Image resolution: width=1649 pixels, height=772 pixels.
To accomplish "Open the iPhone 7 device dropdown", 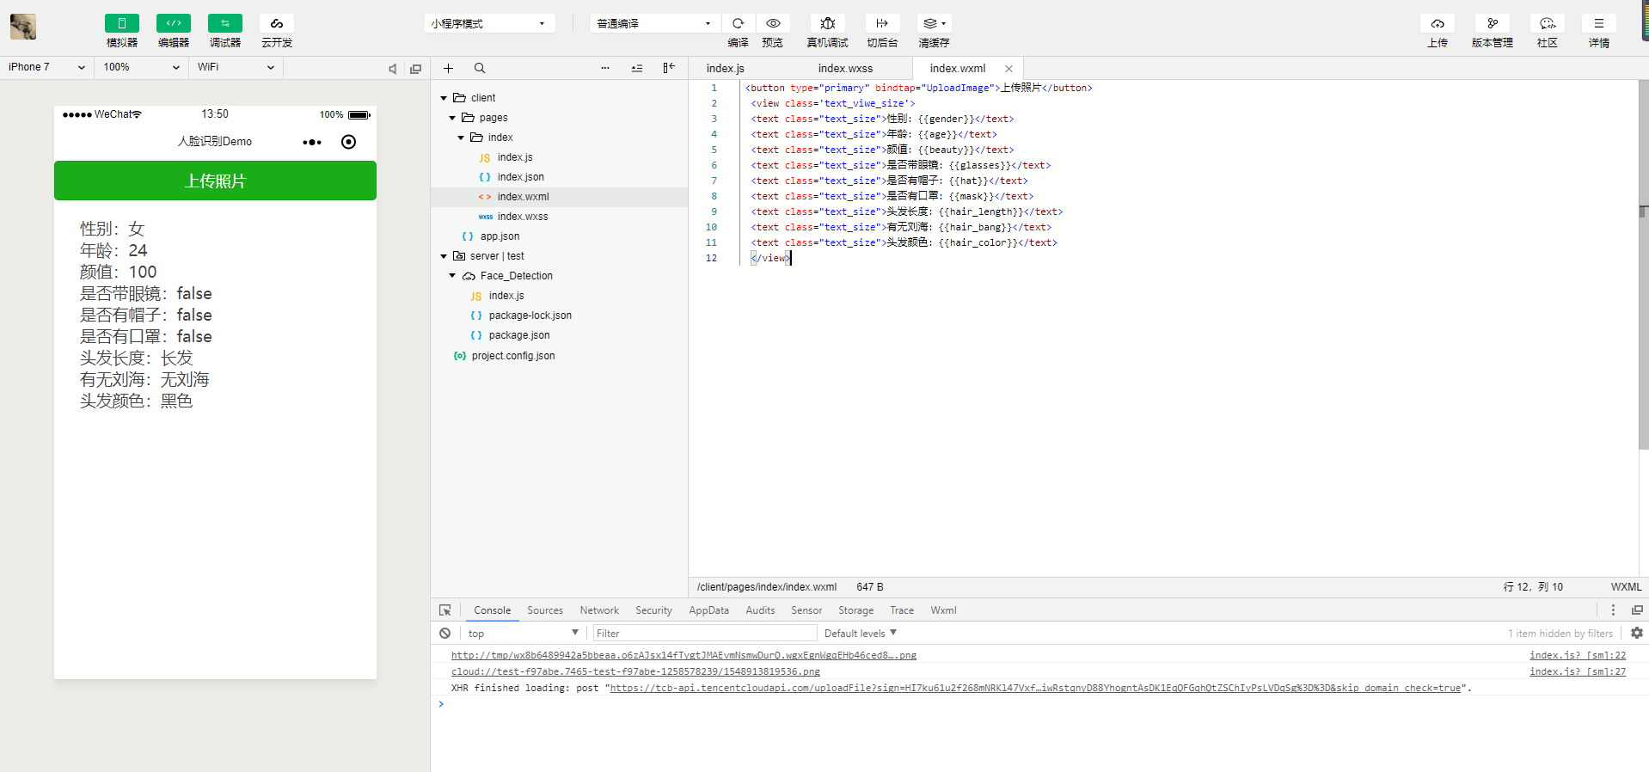I will point(46,67).
